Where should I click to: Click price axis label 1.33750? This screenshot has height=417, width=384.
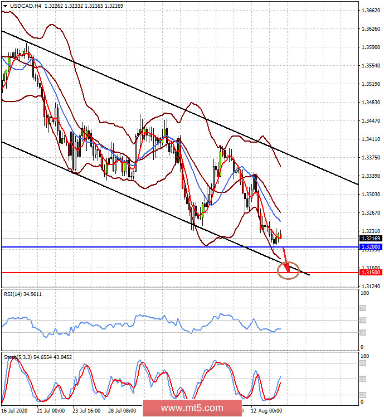(371, 157)
